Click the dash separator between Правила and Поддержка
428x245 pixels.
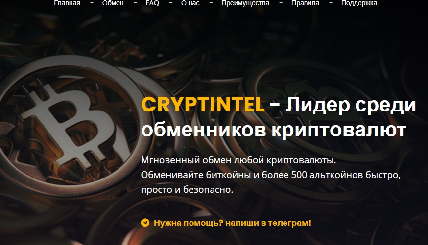[x=331, y=3]
